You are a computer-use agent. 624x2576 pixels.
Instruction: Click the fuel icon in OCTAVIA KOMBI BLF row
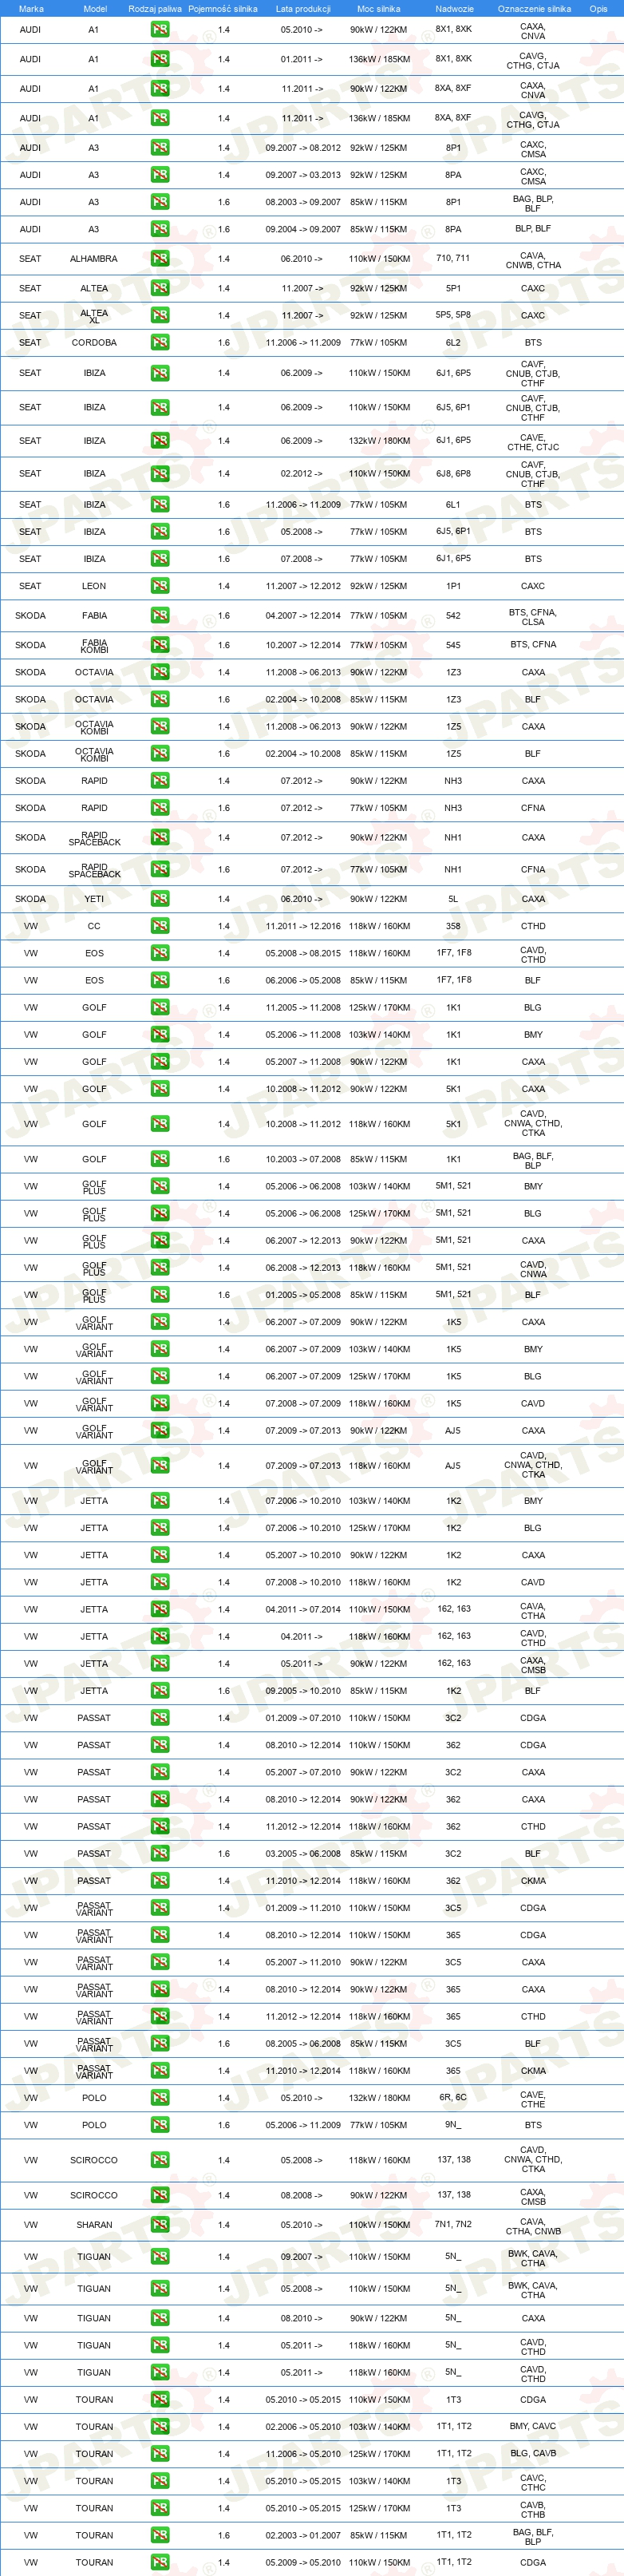point(160,754)
